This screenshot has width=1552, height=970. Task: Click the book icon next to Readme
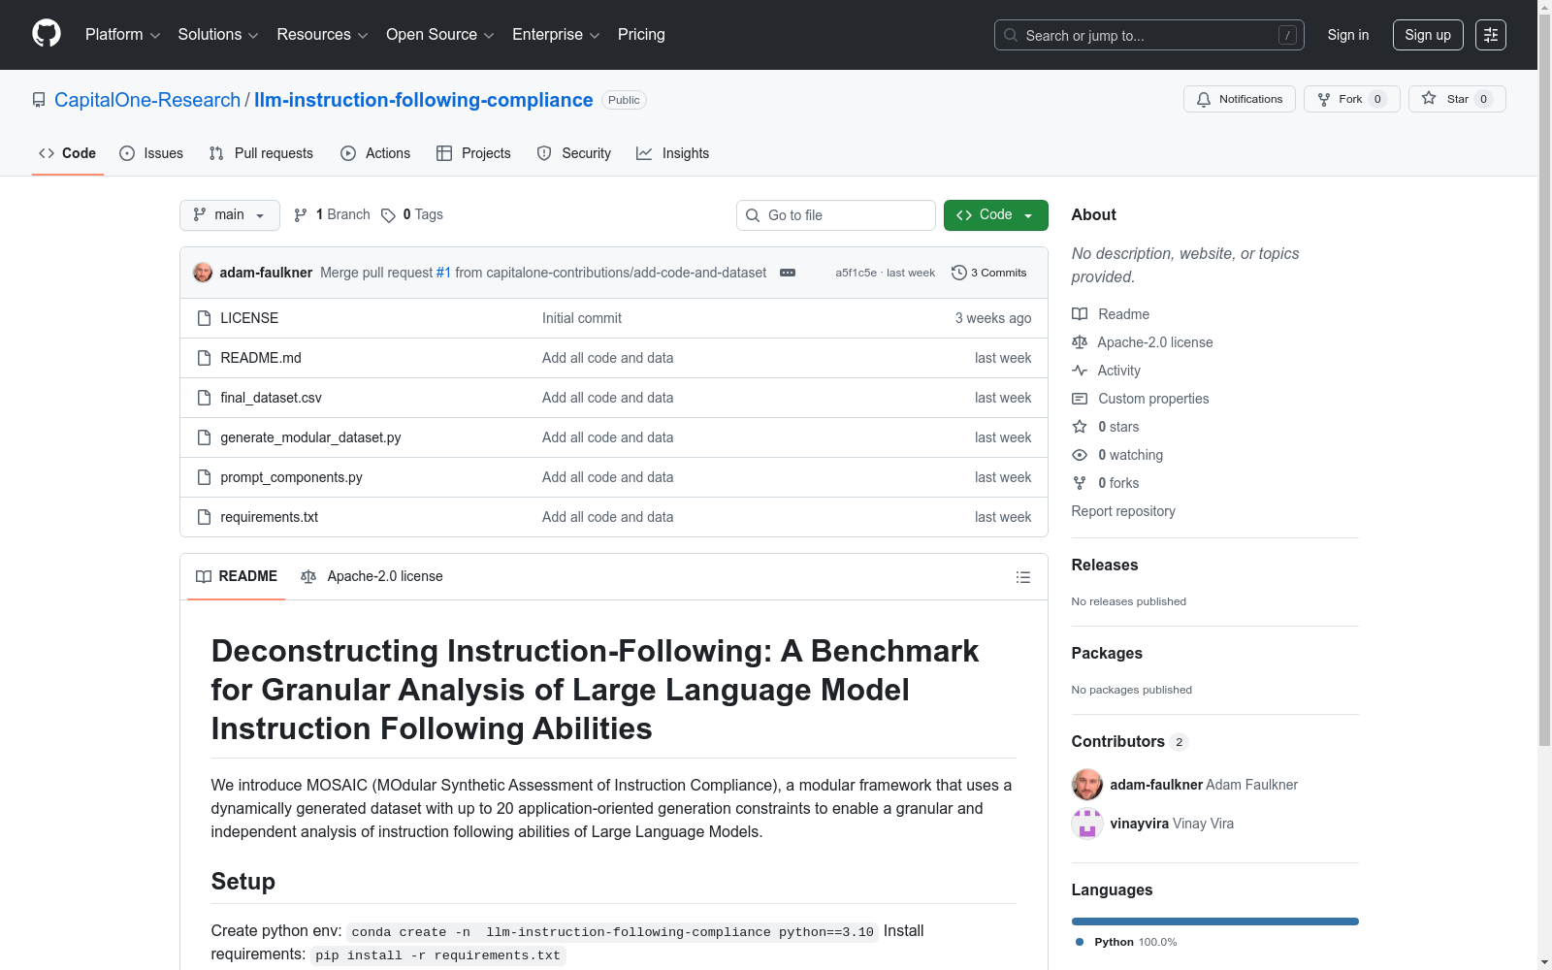(1080, 314)
